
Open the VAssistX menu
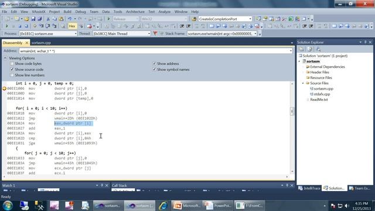[x=39, y=12]
